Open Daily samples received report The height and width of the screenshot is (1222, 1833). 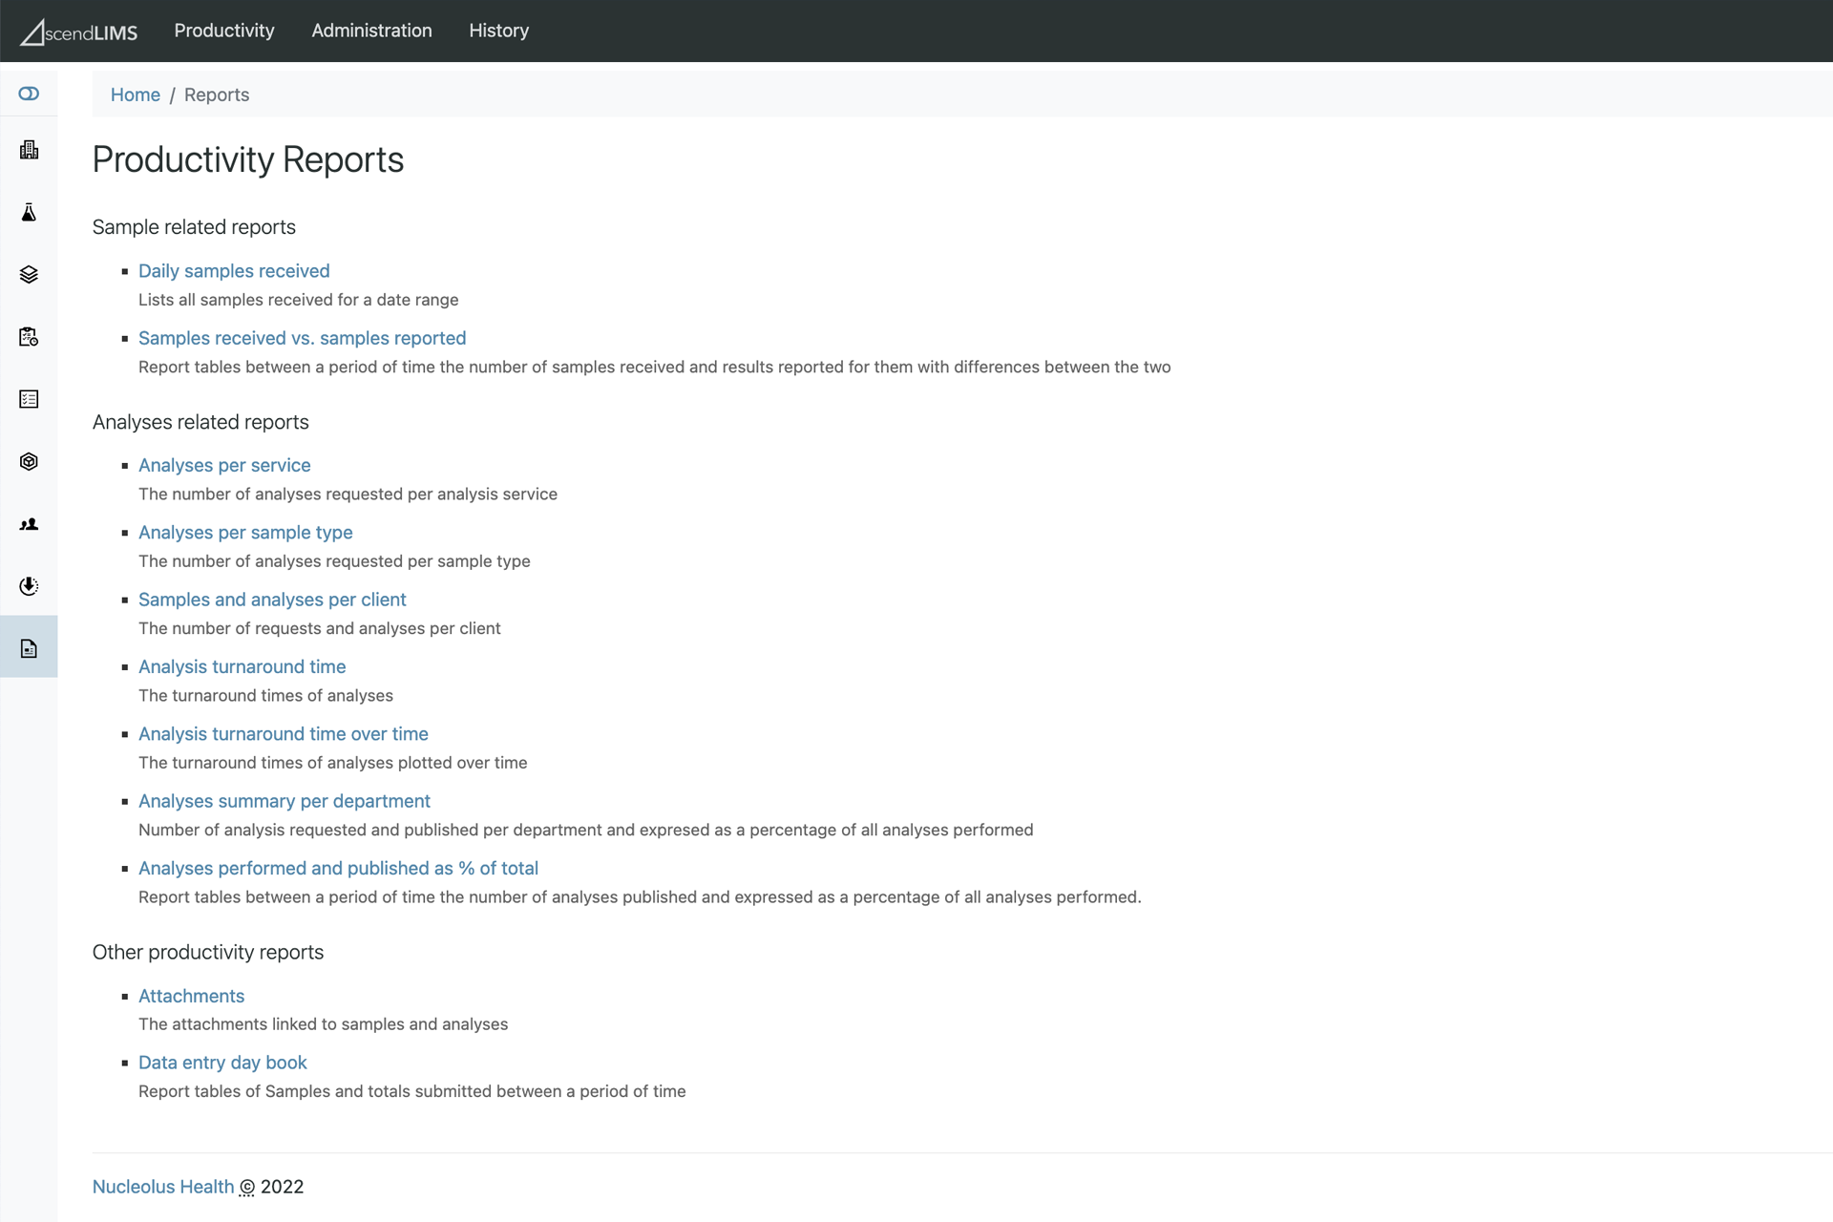pyautogui.click(x=234, y=271)
